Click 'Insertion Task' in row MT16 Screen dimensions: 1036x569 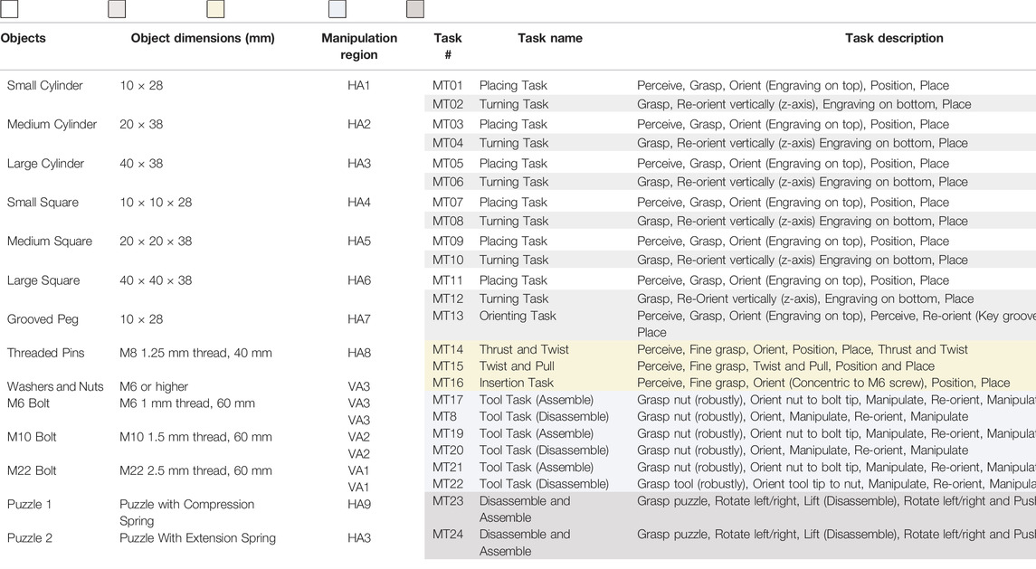(517, 383)
